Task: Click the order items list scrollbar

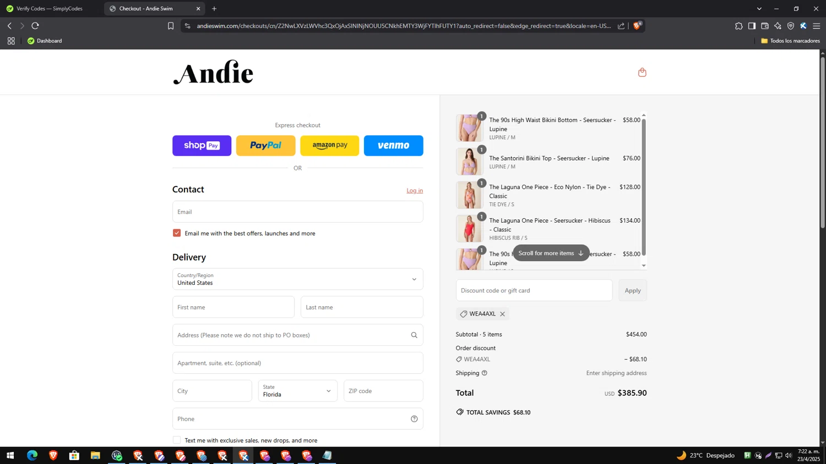Action: point(644,187)
